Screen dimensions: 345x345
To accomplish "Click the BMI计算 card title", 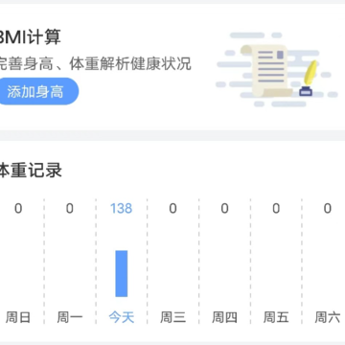I will pos(30,36).
